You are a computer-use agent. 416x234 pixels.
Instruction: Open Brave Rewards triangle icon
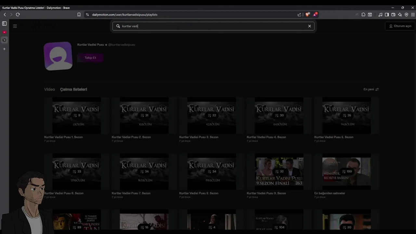(x=315, y=15)
